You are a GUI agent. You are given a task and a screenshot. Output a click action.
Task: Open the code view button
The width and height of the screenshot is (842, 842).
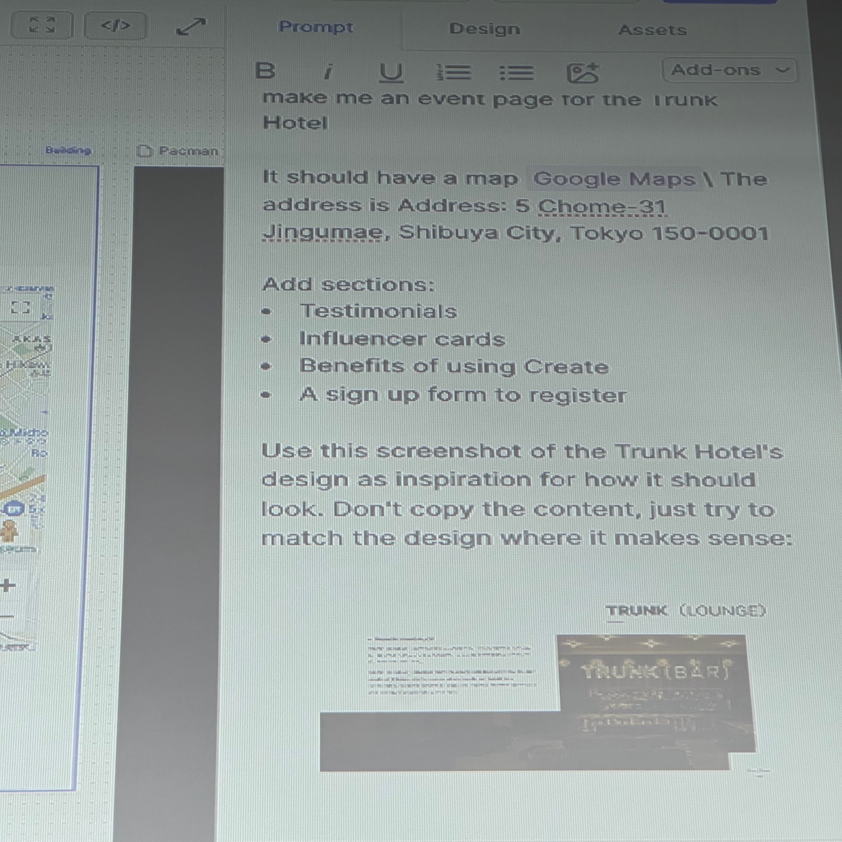115,26
